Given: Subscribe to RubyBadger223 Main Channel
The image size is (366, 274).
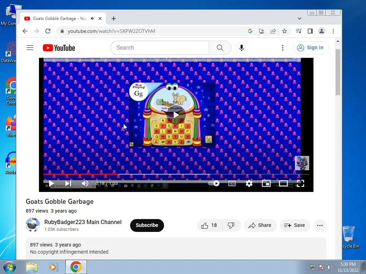Looking at the screenshot, I should (x=147, y=225).
